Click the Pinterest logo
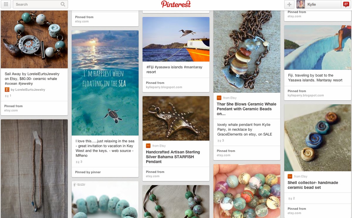The image size is (352, 218). [x=176, y=4]
